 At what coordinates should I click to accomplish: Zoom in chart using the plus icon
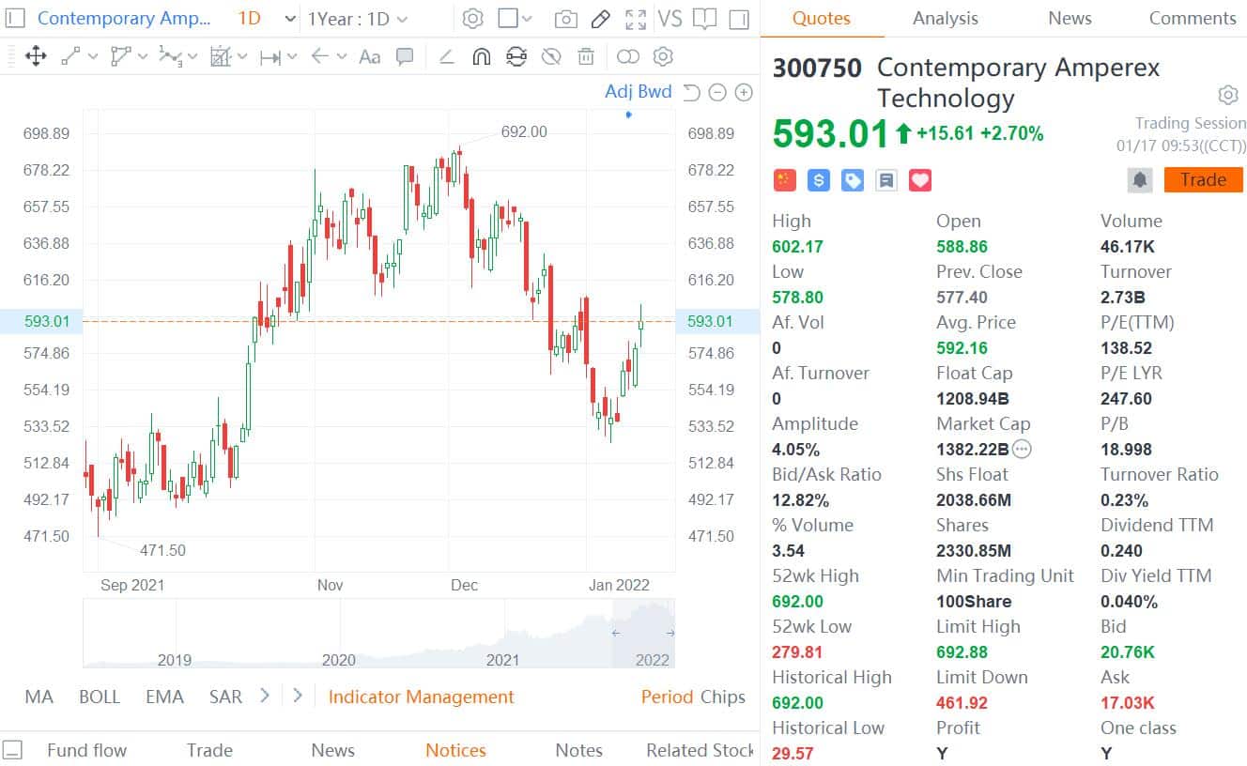click(744, 92)
